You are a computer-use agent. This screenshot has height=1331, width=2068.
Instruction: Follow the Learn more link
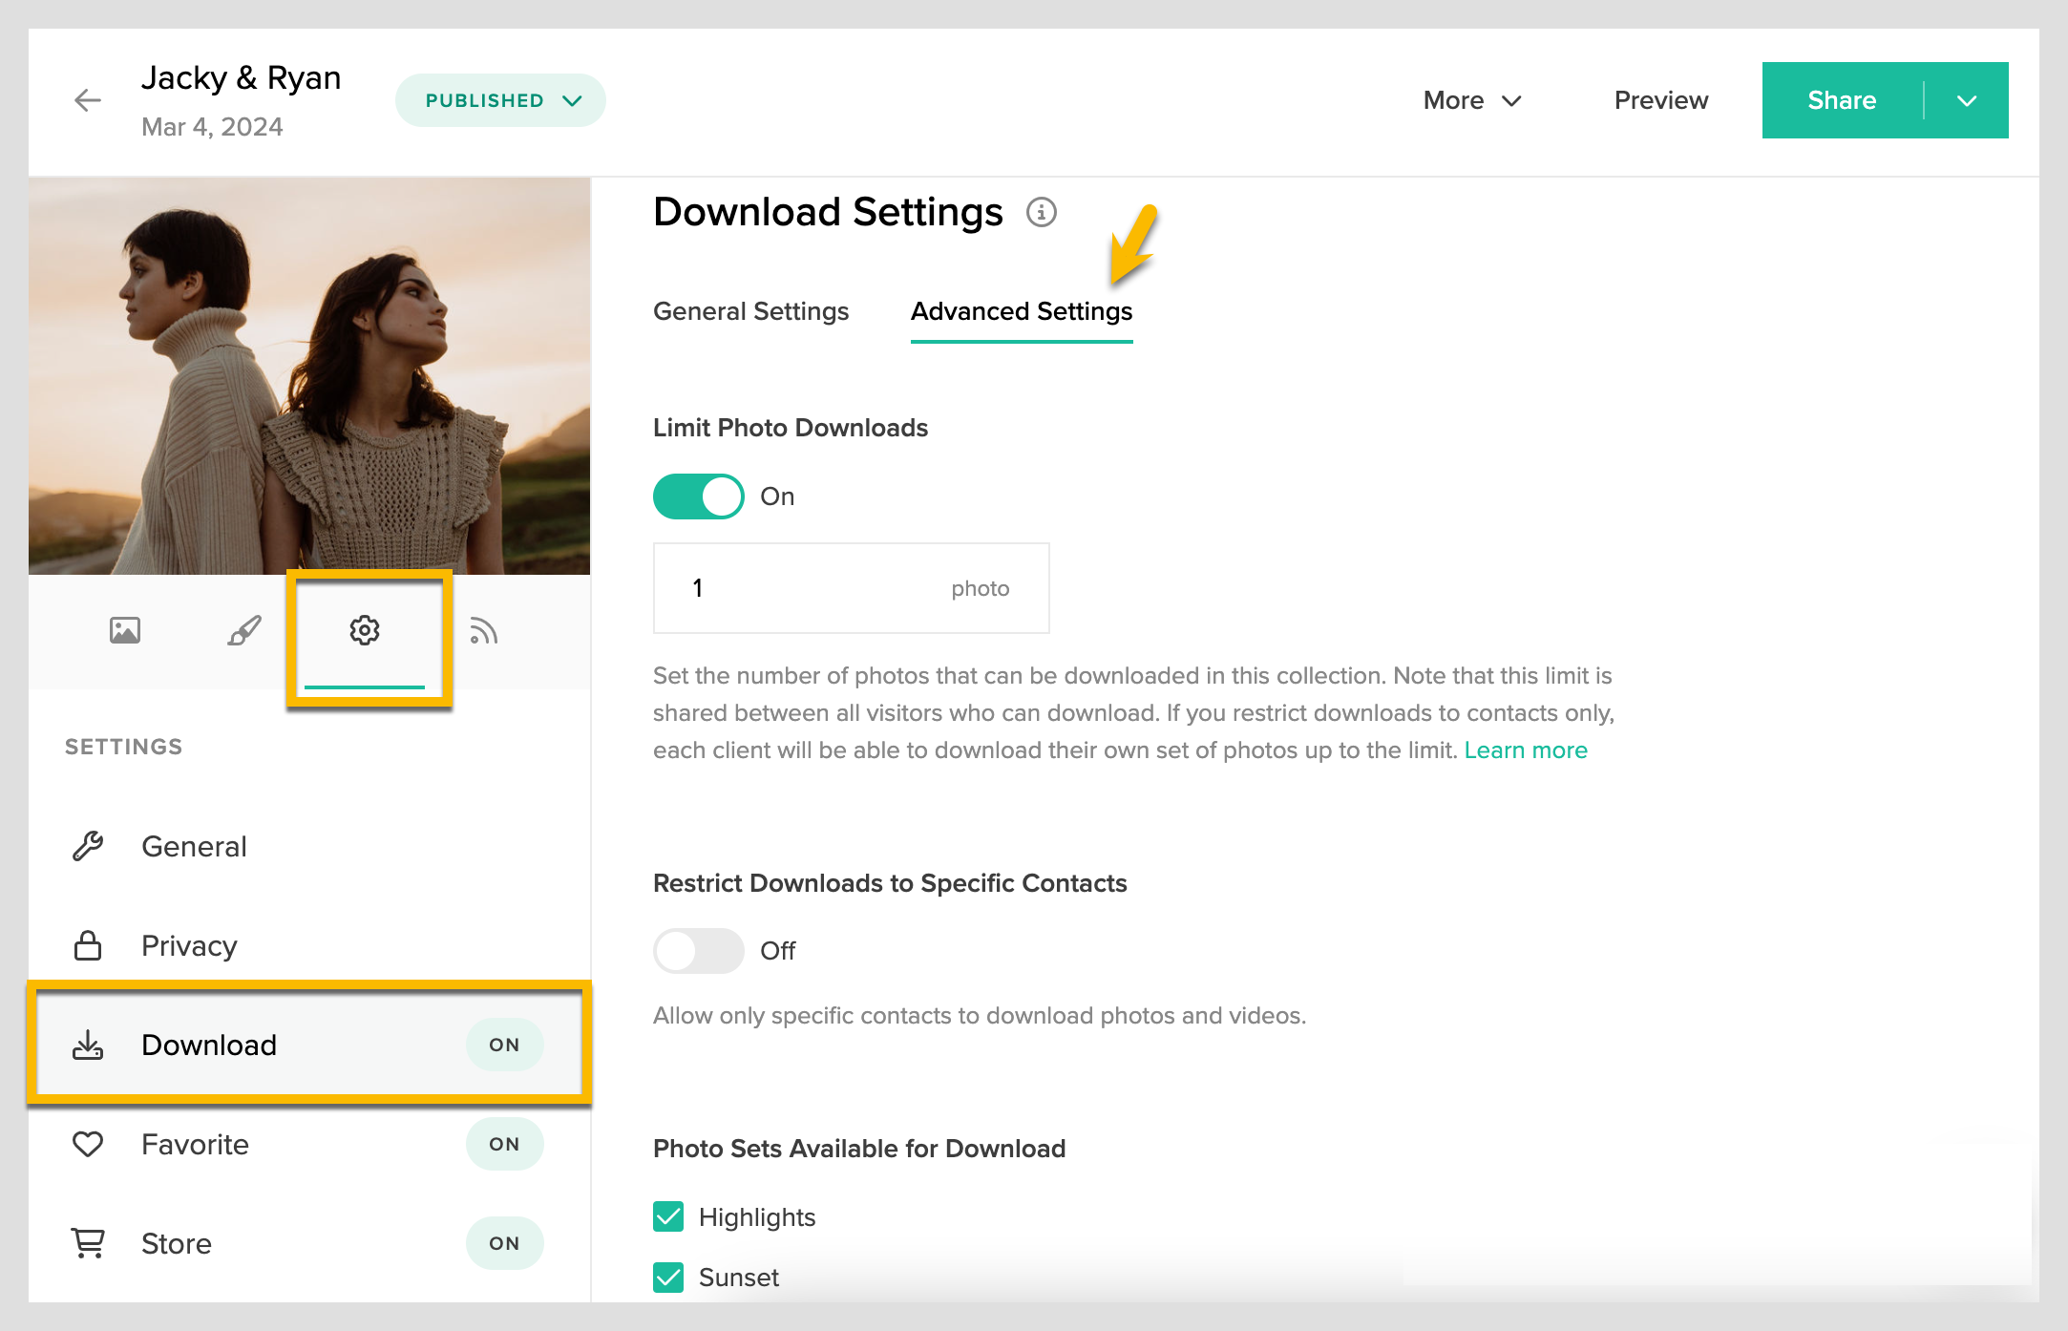tap(1525, 750)
